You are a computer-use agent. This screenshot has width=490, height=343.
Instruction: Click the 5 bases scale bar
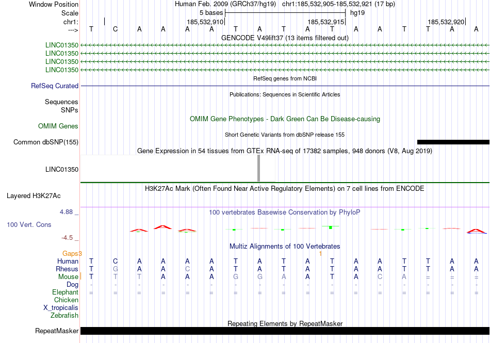point(285,13)
